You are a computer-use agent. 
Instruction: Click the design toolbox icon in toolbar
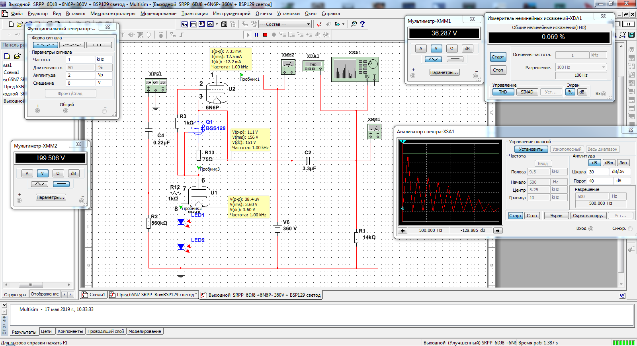point(184,24)
